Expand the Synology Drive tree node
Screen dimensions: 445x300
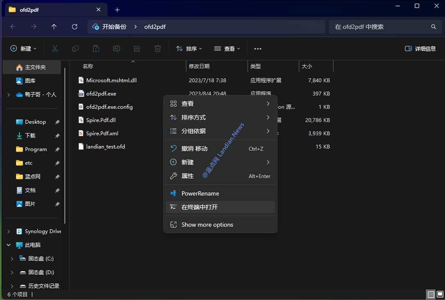point(9,231)
